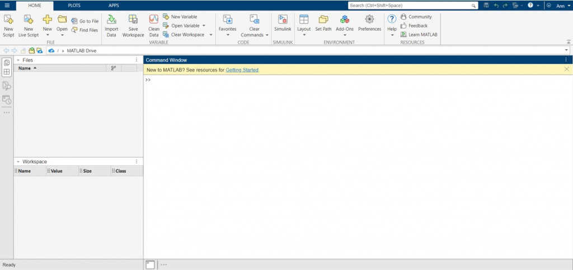
Task: Click the redo arrow in title bar
Action: pyautogui.click(x=505, y=6)
